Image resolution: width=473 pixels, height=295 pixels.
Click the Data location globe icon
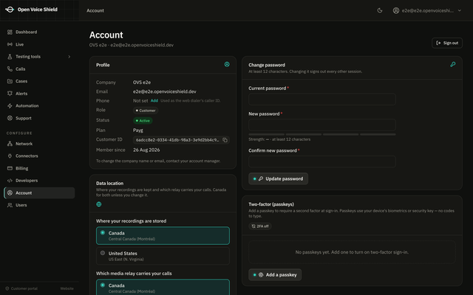98,204
